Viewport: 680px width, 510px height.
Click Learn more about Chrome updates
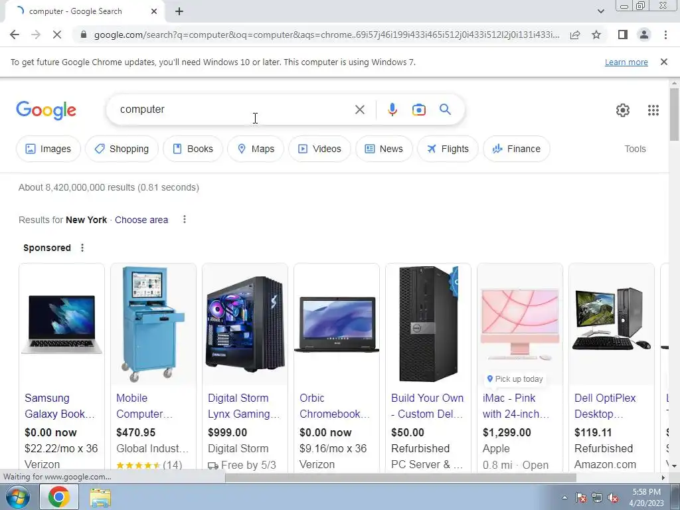(x=626, y=62)
